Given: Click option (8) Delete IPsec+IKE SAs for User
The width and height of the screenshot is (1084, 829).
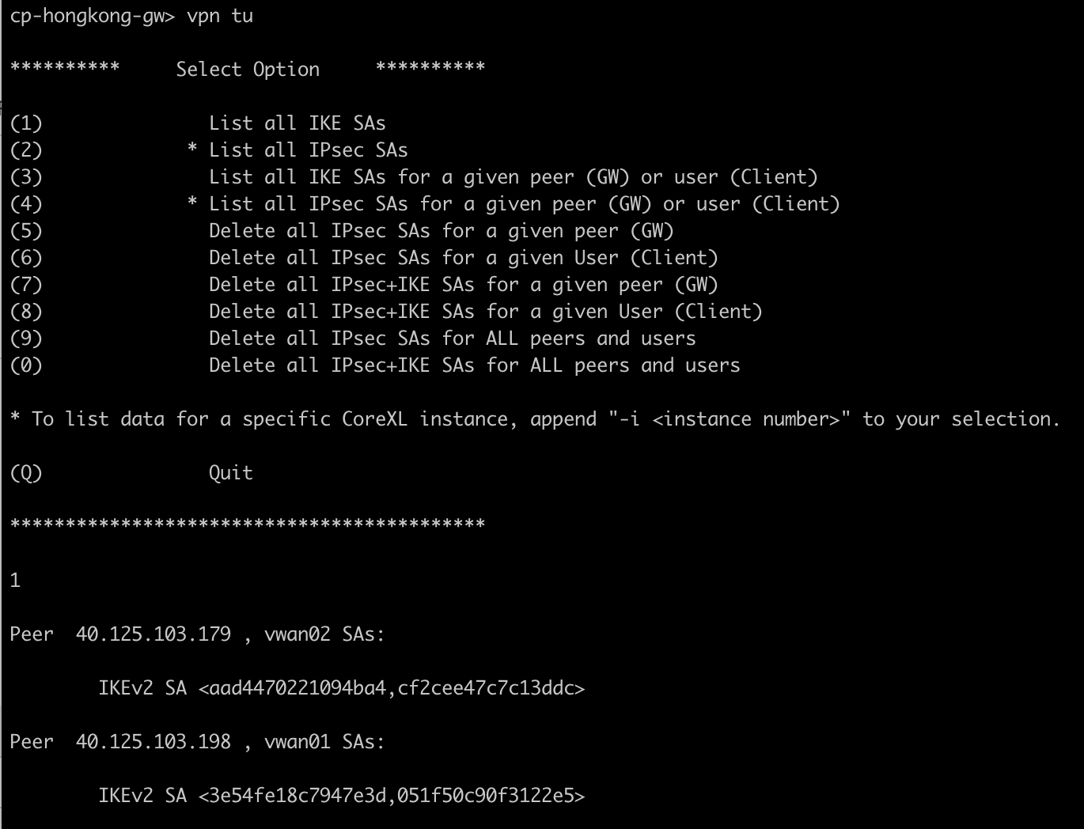Looking at the screenshot, I should click(x=386, y=312).
